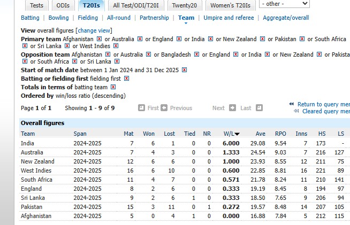350x225 pixels.
Task: Sort by W/L column descending arrow
Action: [237, 134]
